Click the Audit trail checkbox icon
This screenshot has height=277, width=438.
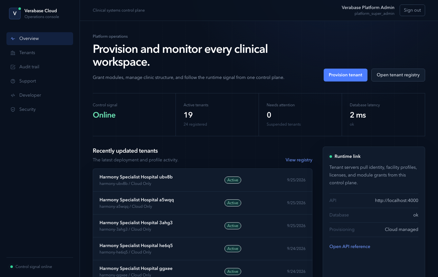click(13, 67)
